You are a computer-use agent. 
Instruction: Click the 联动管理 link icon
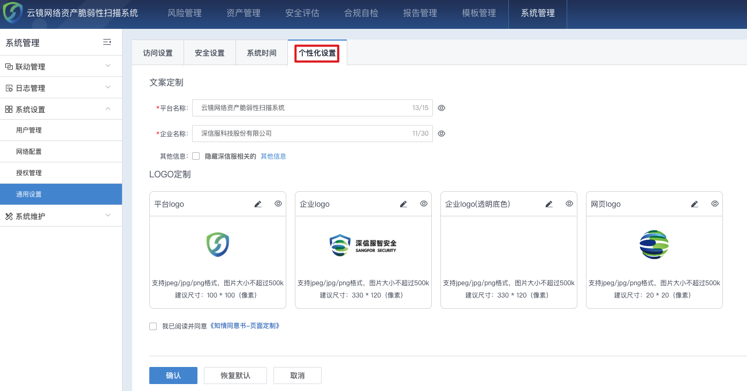(x=9, y=67)
